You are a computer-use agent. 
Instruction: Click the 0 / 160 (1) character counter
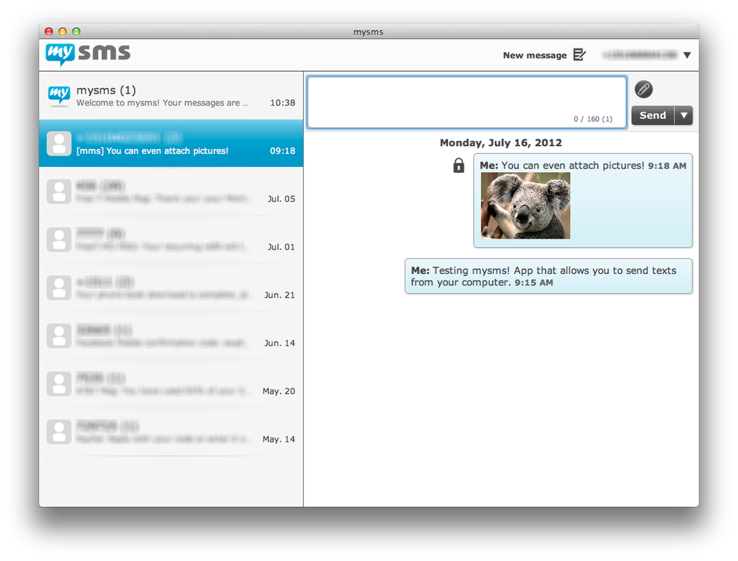[593, 119]
